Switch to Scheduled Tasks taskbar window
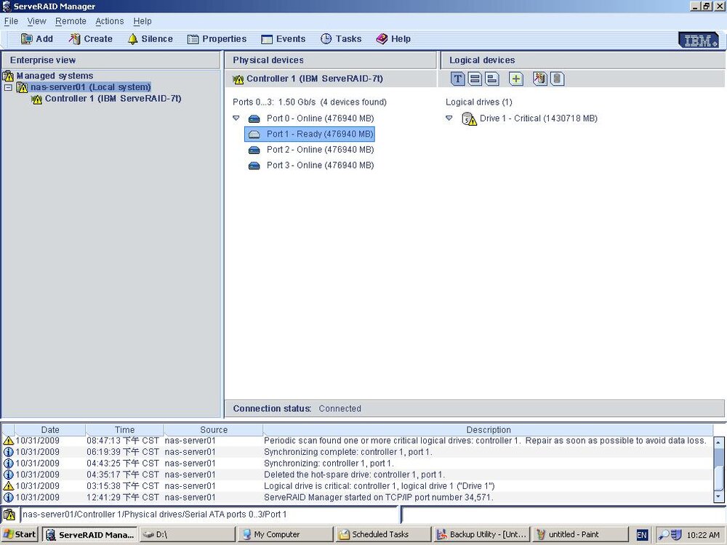 point(383,534)
